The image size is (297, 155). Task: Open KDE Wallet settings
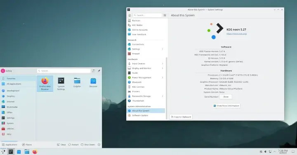[x=146, y=25]
